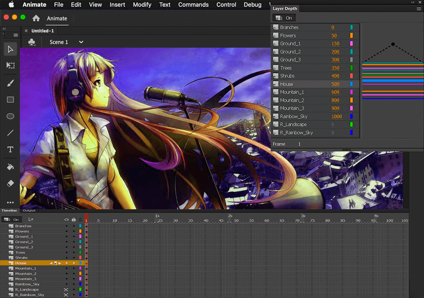
Task: Select the Free Transform tool
Action: tap(10, 65)
